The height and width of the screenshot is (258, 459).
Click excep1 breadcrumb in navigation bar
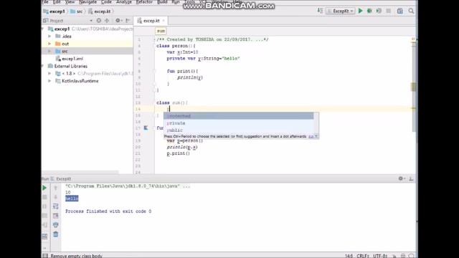55,11
